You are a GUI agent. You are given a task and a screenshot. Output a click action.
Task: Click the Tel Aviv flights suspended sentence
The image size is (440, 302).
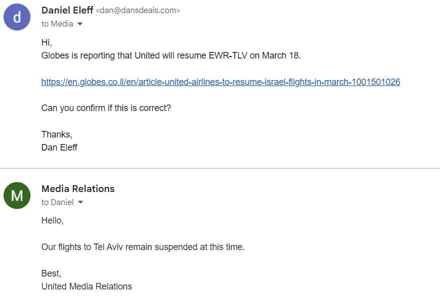[143, 247]
